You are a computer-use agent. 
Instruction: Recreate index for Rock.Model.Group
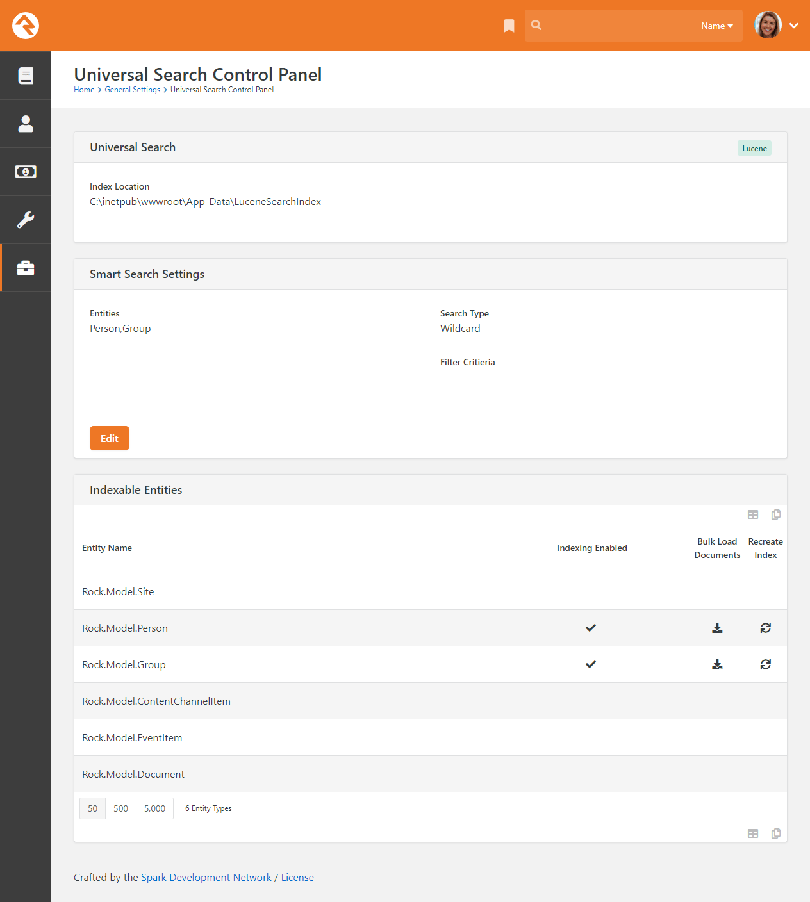pos(765,664)
